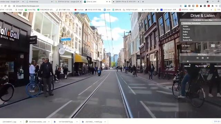Open the Google bookmark
This screenshot has height=124, width=221.
19,10
